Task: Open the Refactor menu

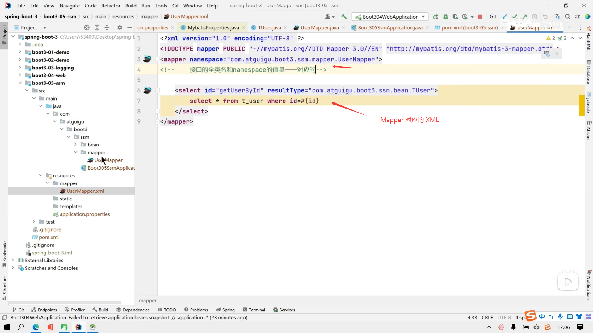Action: 111,6
